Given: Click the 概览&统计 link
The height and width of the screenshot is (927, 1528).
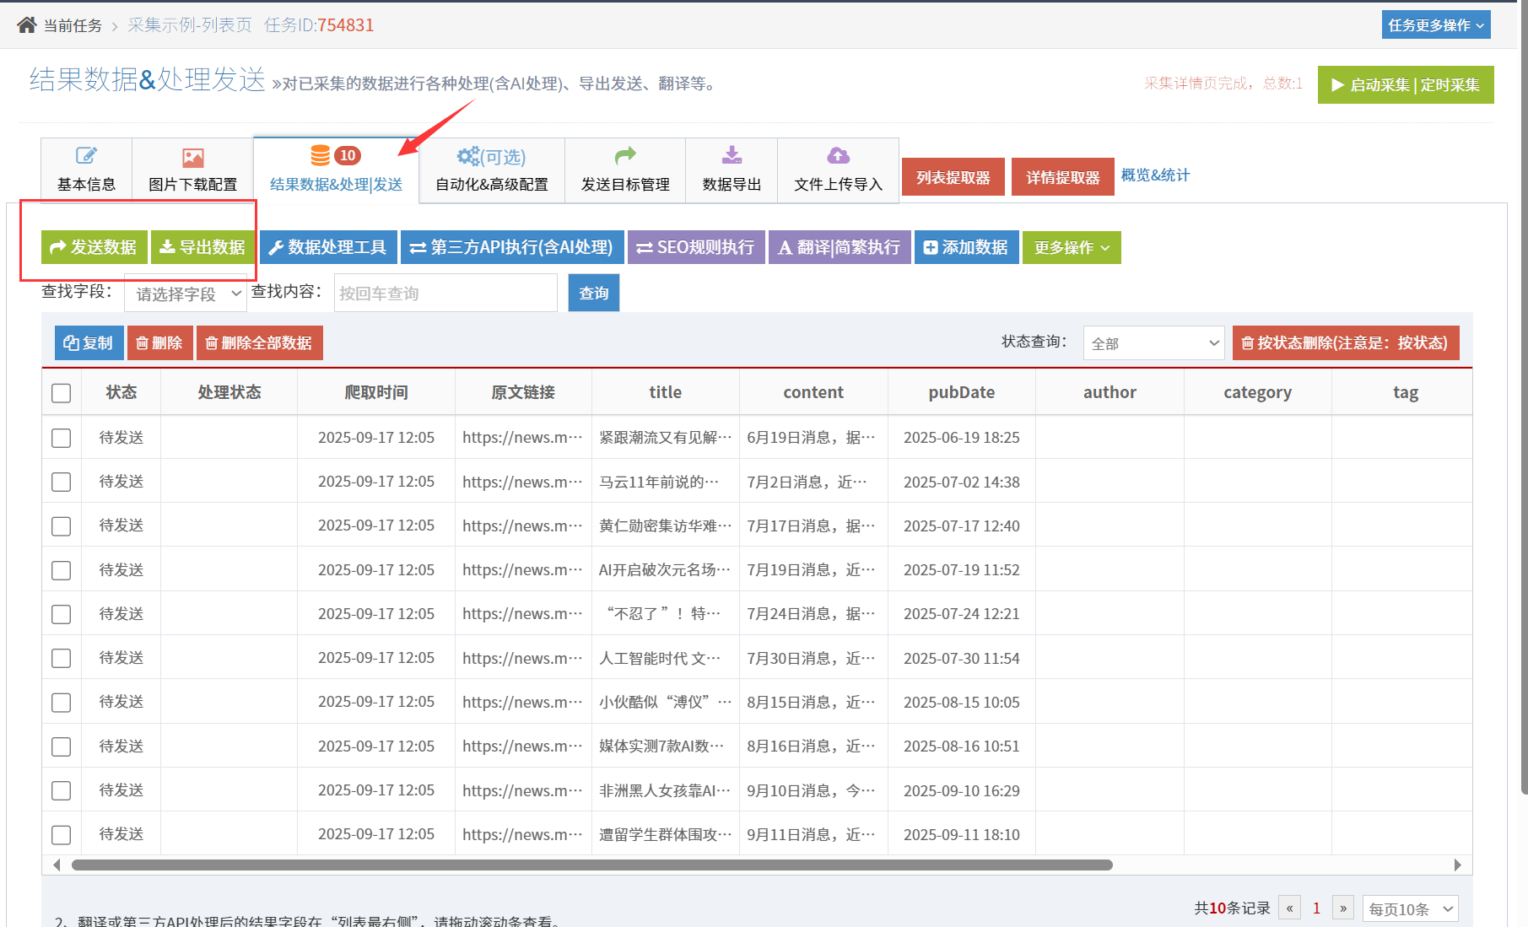Looking at the screenshot, I should [1155, 175].
